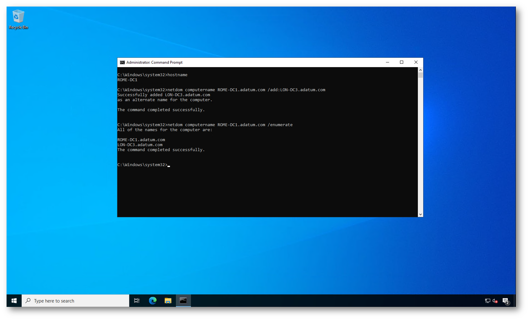Launch Microsoft Edge from the taskbar
The height and width of the screenshot is (320, 529).
click(153, 301)
